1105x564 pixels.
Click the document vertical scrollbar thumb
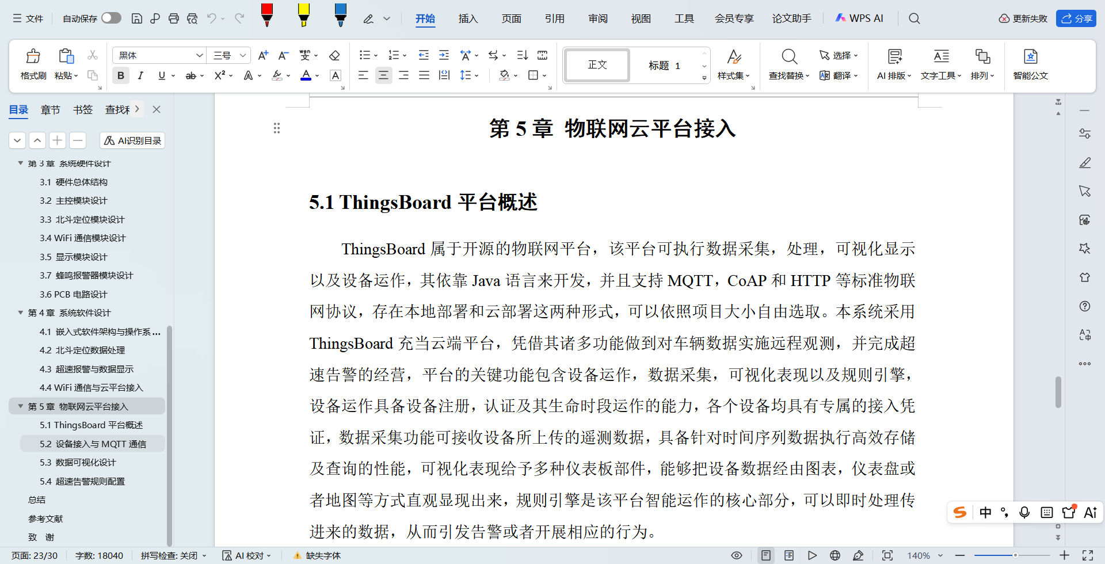click(x=1058, y=392)
